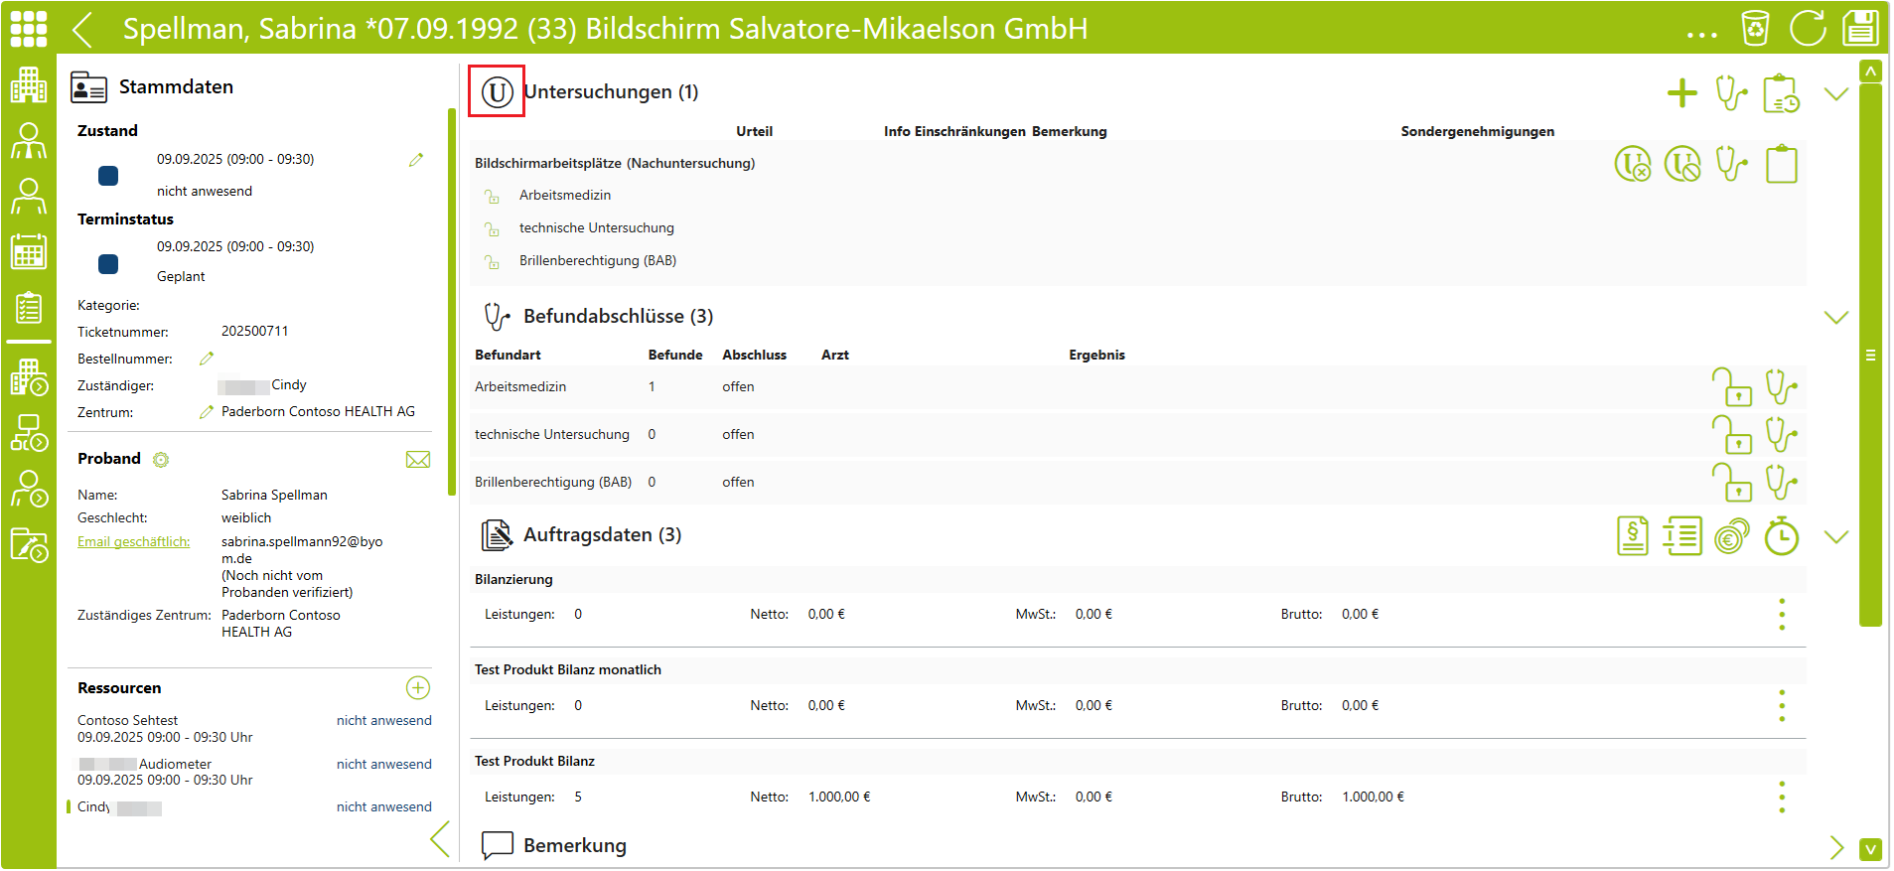The image size is (1894, 871).
Task: Add a resource with the Ressourcen plus icon
Action: 418,688
